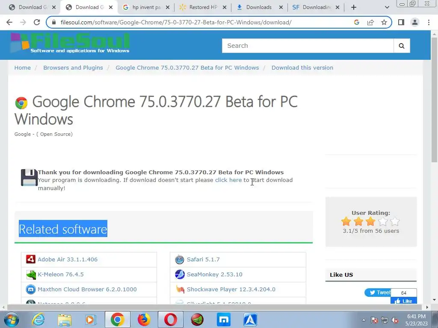Open the tab search chevron
Image resolution: width=438 pixels, height=328 pixels.
click(387, 7)
